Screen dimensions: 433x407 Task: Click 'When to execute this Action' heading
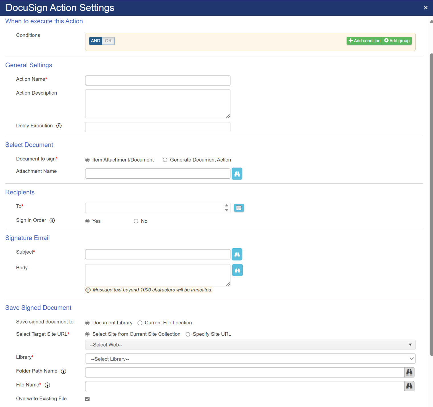pyautogui.click(x=44, y=21)
